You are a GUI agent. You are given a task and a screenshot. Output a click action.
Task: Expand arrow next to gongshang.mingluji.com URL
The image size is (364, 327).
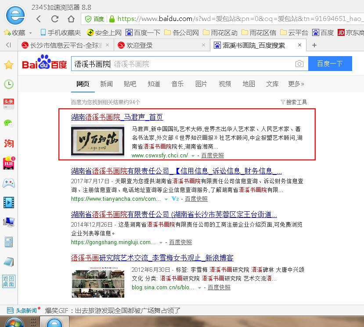point(161,243)
